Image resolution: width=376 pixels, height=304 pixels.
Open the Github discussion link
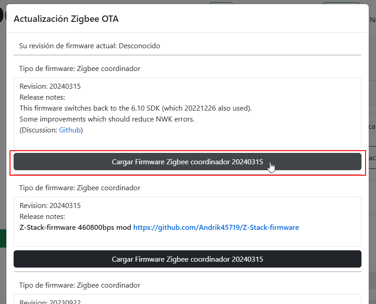tap(70, 130)
